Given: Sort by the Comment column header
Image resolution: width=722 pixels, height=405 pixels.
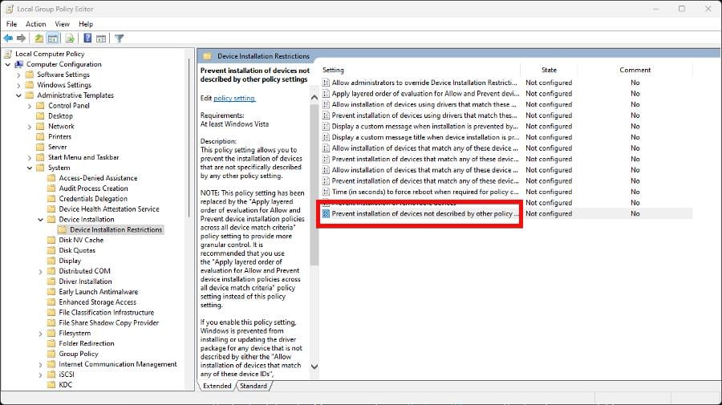Looking at the screenshot, I should [x=635, y=70].
